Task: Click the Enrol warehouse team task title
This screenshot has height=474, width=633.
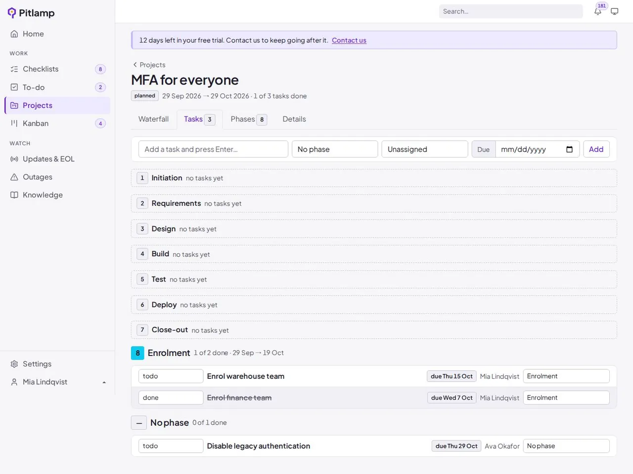Action: click(x=246, y=376)
